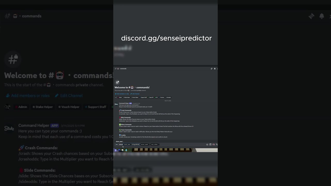Click the Stake avatar of Command Helper
Image resolution: width=331 pixels, height=186 pixels.
coord(116,104)
